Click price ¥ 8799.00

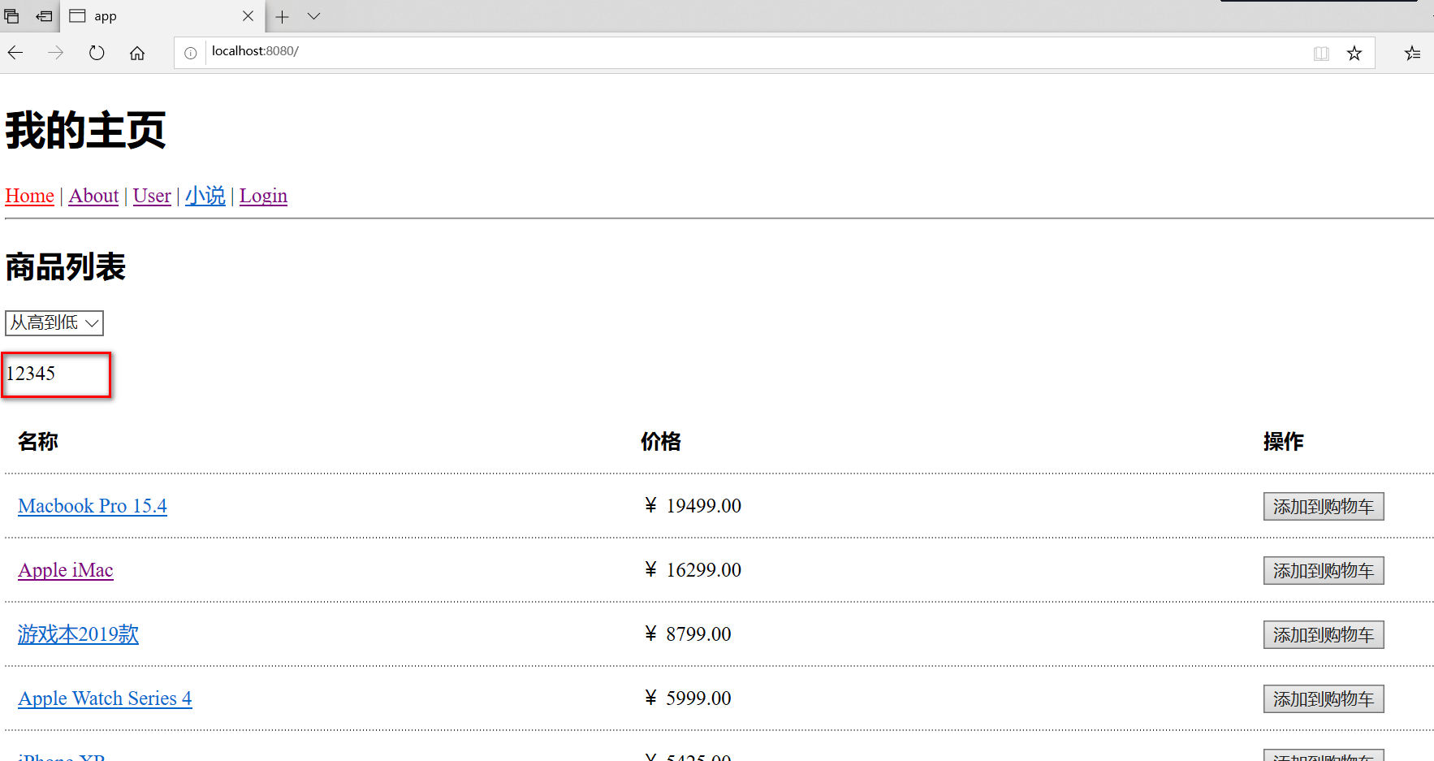pyautogui.click(x=688, y=634)
